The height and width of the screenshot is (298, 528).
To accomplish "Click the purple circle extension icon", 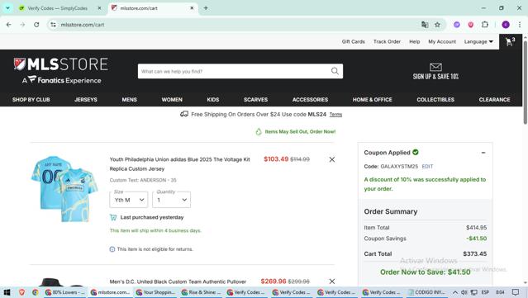I will [x=457, y=25].
